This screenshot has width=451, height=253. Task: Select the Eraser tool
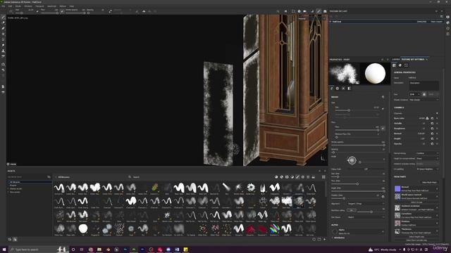pos(3,23)
